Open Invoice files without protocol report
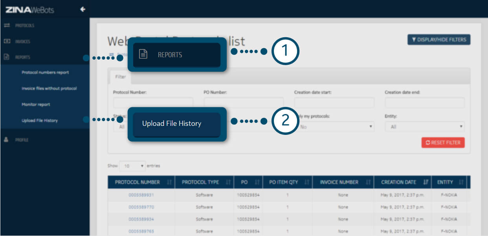The width and height of the screenshot is (488, 236). tap(49, 89)
